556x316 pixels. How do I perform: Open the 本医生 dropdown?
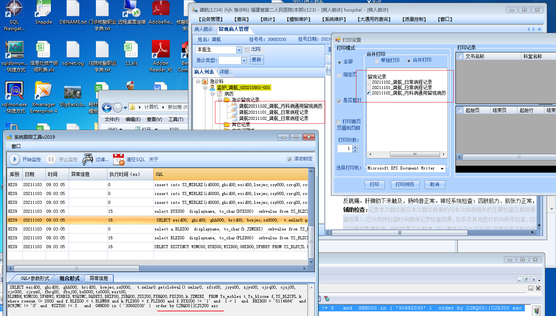pos(239,50)
